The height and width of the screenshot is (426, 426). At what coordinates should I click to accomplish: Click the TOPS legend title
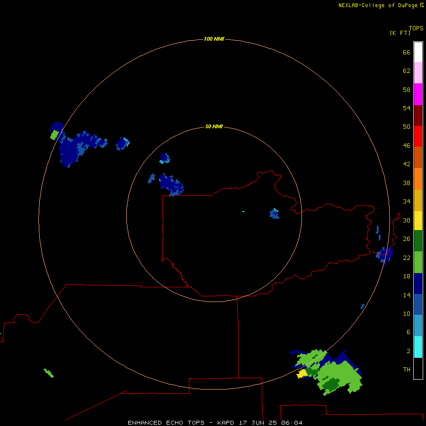(416, 28)
